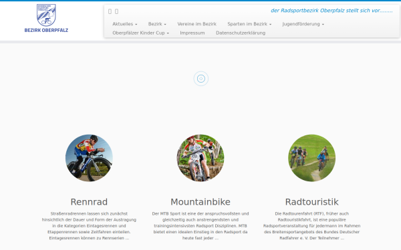Click the description starting 'Der MTB Sport'
The width and height of the screenshot is (401, 250).
click(x=200, y=226)
